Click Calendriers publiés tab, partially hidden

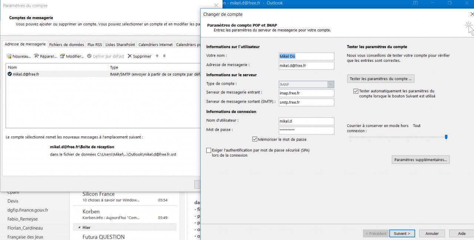point(188,44)
